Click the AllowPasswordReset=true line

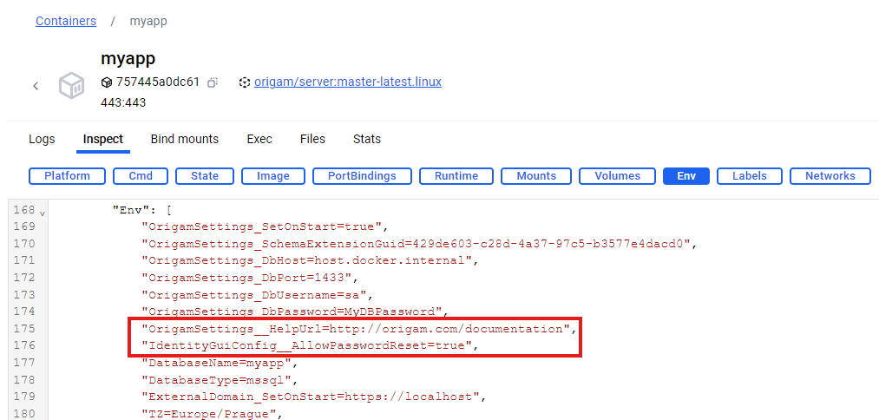(310, 346)
